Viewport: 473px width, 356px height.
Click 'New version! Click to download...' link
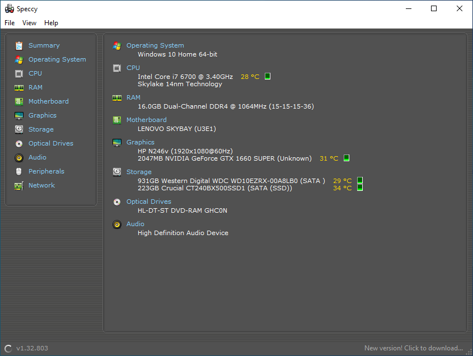414,348
